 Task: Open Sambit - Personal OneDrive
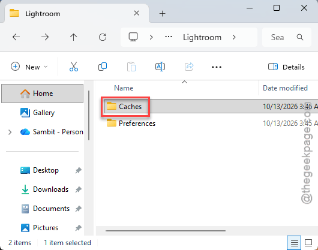click(x=52, y=132)
